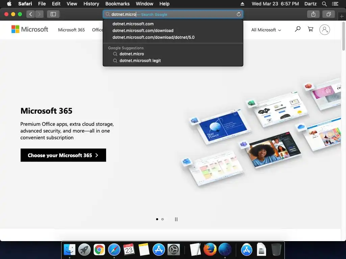Viewport: 346px width, 259px height.
Task: Open the View menu
Action: (x=72, y=4)
